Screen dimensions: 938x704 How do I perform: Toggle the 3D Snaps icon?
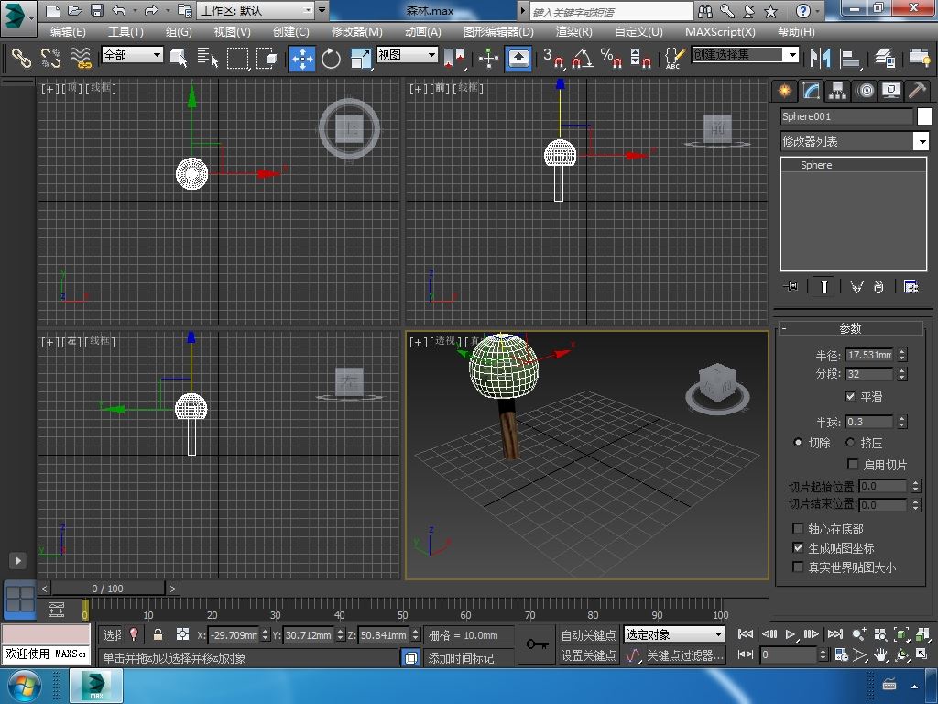(553, 58)
